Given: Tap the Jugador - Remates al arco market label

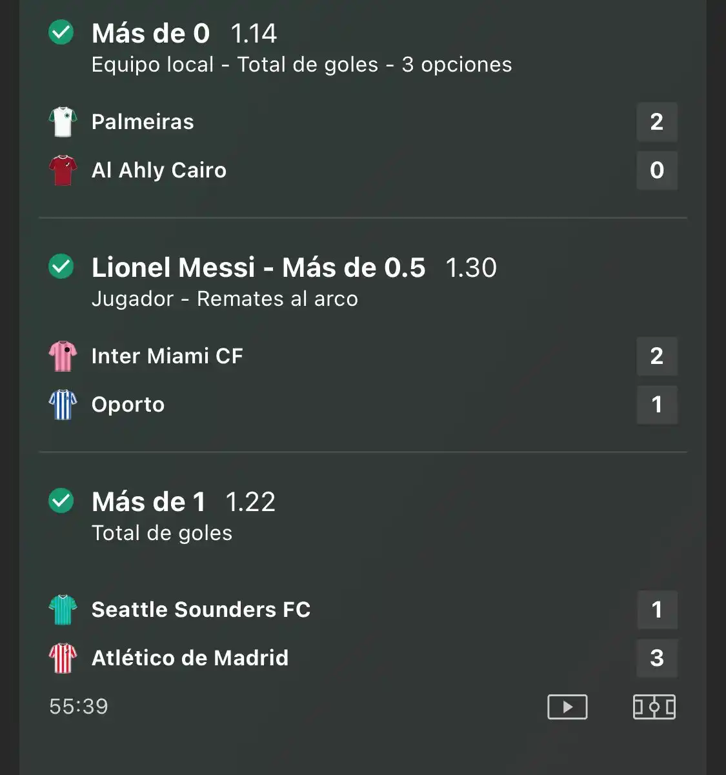Looking at the screenshot, I should [225, 299].
